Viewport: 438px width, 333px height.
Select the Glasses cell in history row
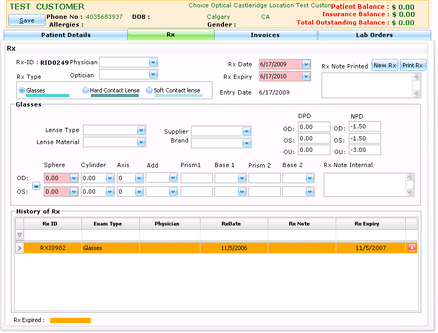(x=111, y=248)
